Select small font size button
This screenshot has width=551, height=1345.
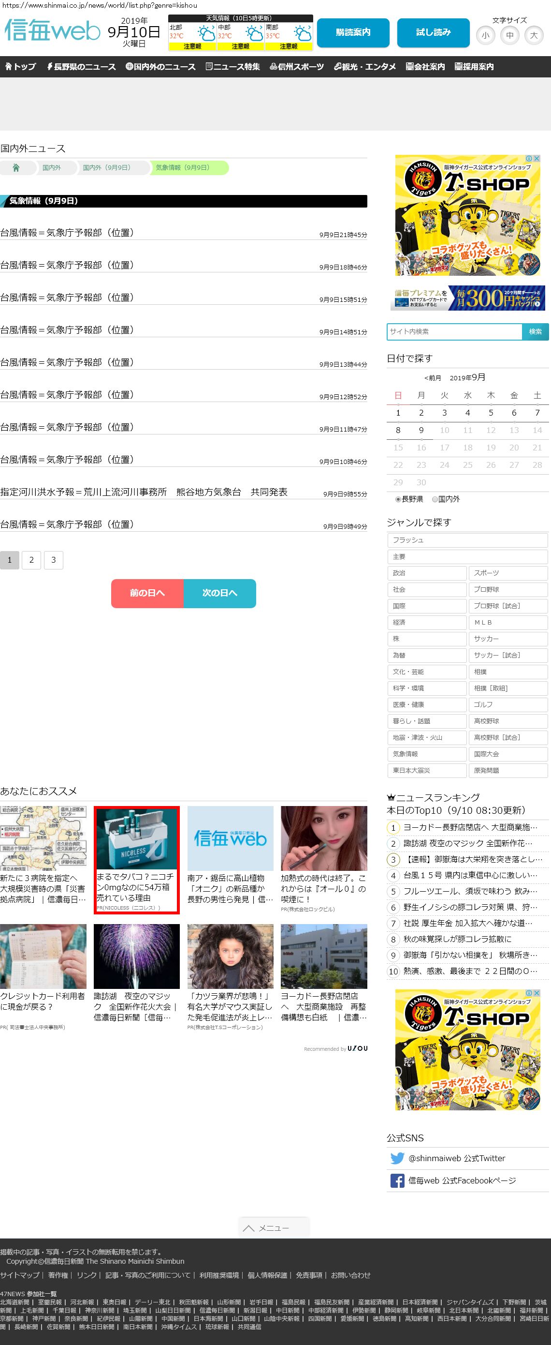[485, 35]
